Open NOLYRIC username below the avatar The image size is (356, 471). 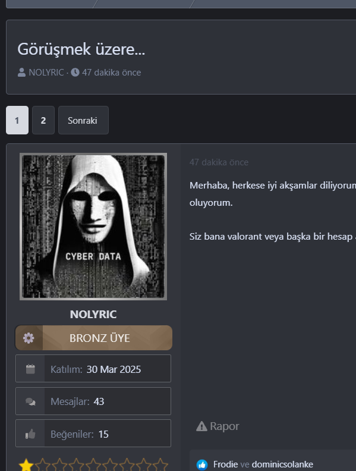tap(93, 314)
